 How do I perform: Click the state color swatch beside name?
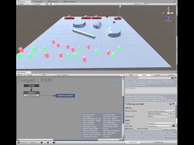(173, 78)
